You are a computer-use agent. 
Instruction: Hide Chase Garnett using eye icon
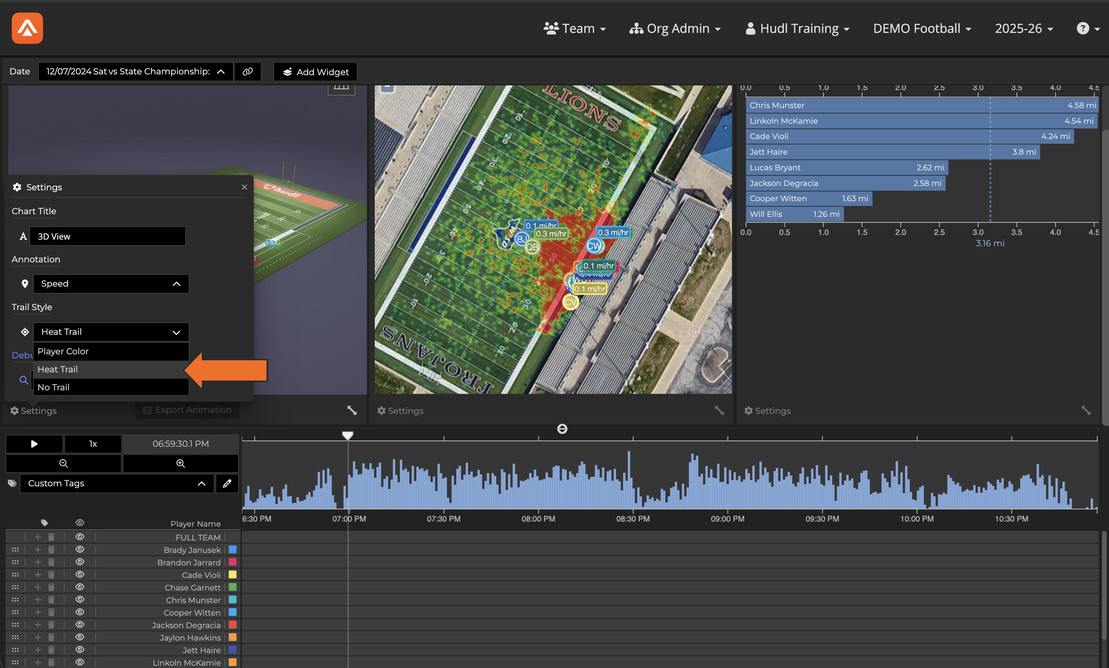(79, 587)
